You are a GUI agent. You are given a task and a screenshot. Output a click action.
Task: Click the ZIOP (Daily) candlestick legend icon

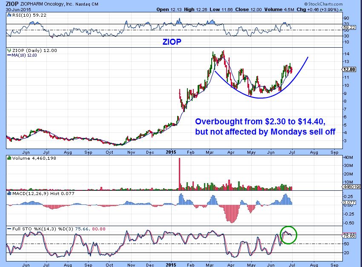[9, 50]
